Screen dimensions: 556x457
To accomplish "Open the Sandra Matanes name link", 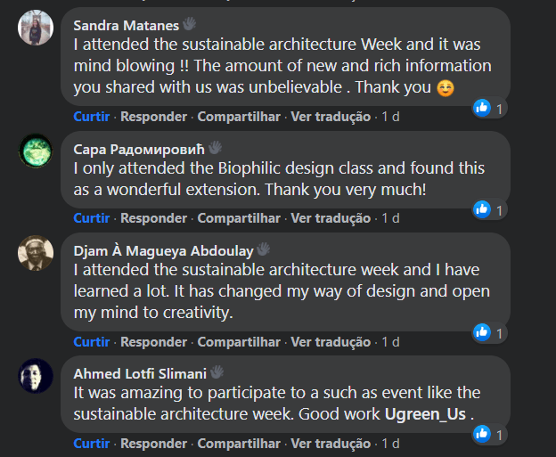I will [126, 24].
